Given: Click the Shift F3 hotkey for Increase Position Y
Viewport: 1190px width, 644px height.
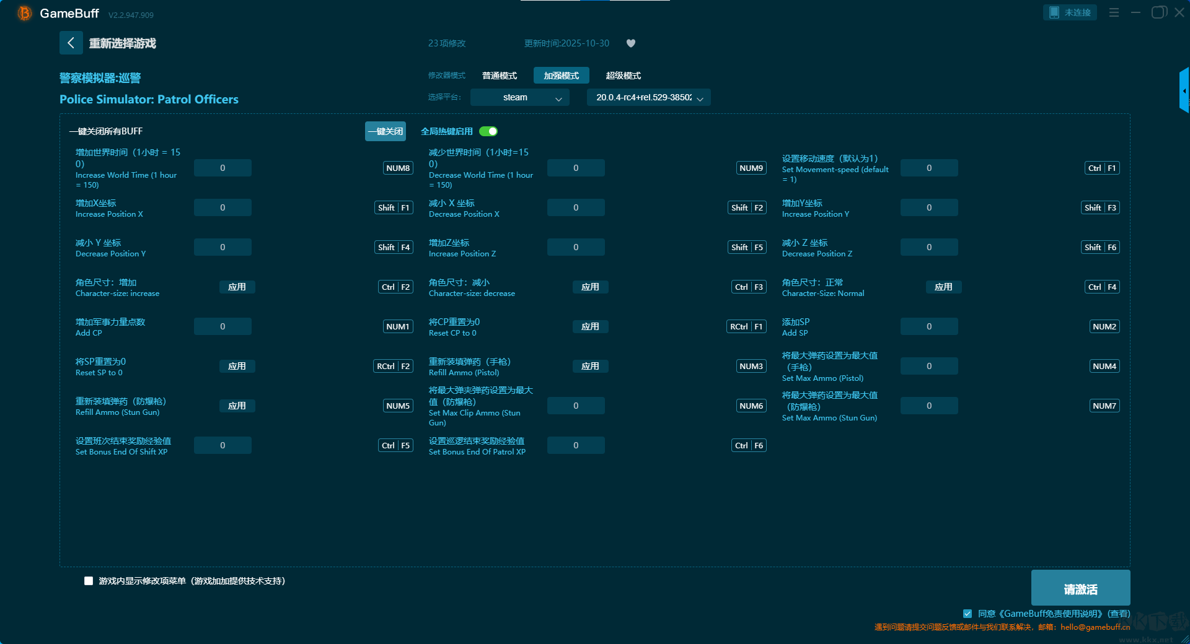Looking at the screenshot, I should point(1101,207).
